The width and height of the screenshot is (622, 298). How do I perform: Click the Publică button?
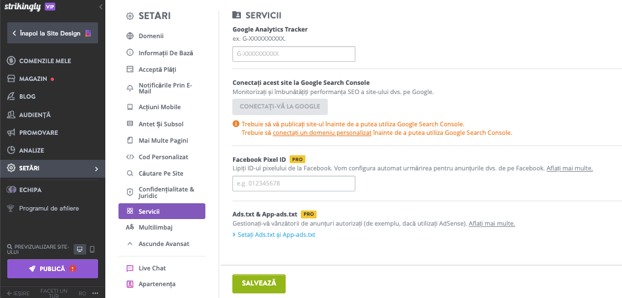tap(53, 268)
